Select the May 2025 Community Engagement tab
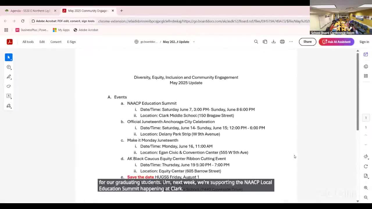 coord(88,11)
